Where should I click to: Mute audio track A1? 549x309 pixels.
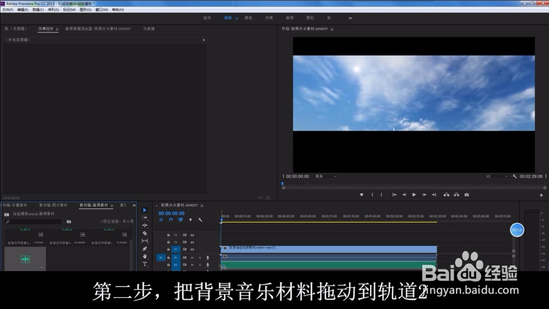point(192,257)
